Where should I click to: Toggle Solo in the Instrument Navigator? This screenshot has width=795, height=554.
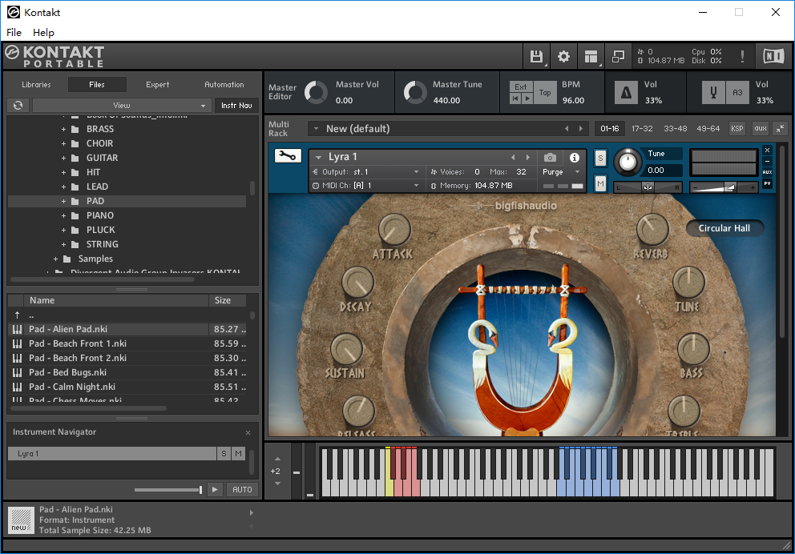click(224, 454)
